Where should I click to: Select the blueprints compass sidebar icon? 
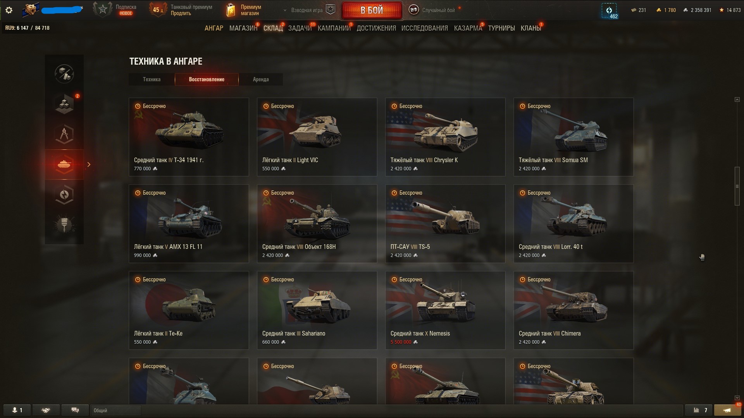click(x=64, y=134)
